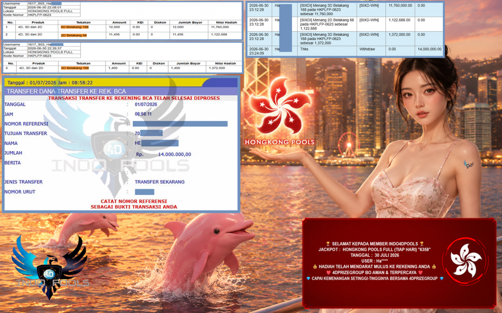The image size is (502, 313).
Task: Click the log amount 11,760,000.00
Action: [x=400, y=5]
